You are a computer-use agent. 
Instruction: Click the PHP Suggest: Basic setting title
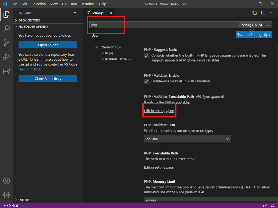coord(160,50)
